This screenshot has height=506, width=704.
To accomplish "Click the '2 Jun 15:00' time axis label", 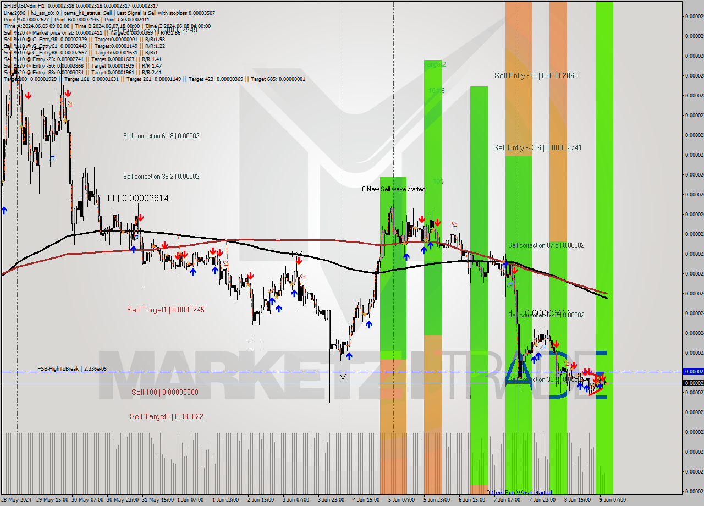I will [261, 500].
